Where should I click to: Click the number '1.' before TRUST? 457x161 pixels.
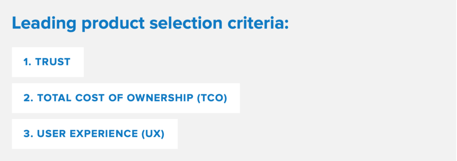pos(27,62)
